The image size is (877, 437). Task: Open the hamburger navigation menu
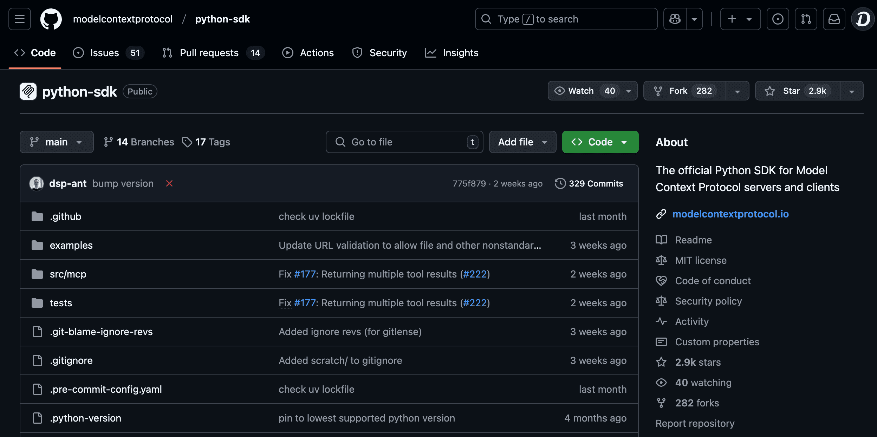click(x=19, y=19)
